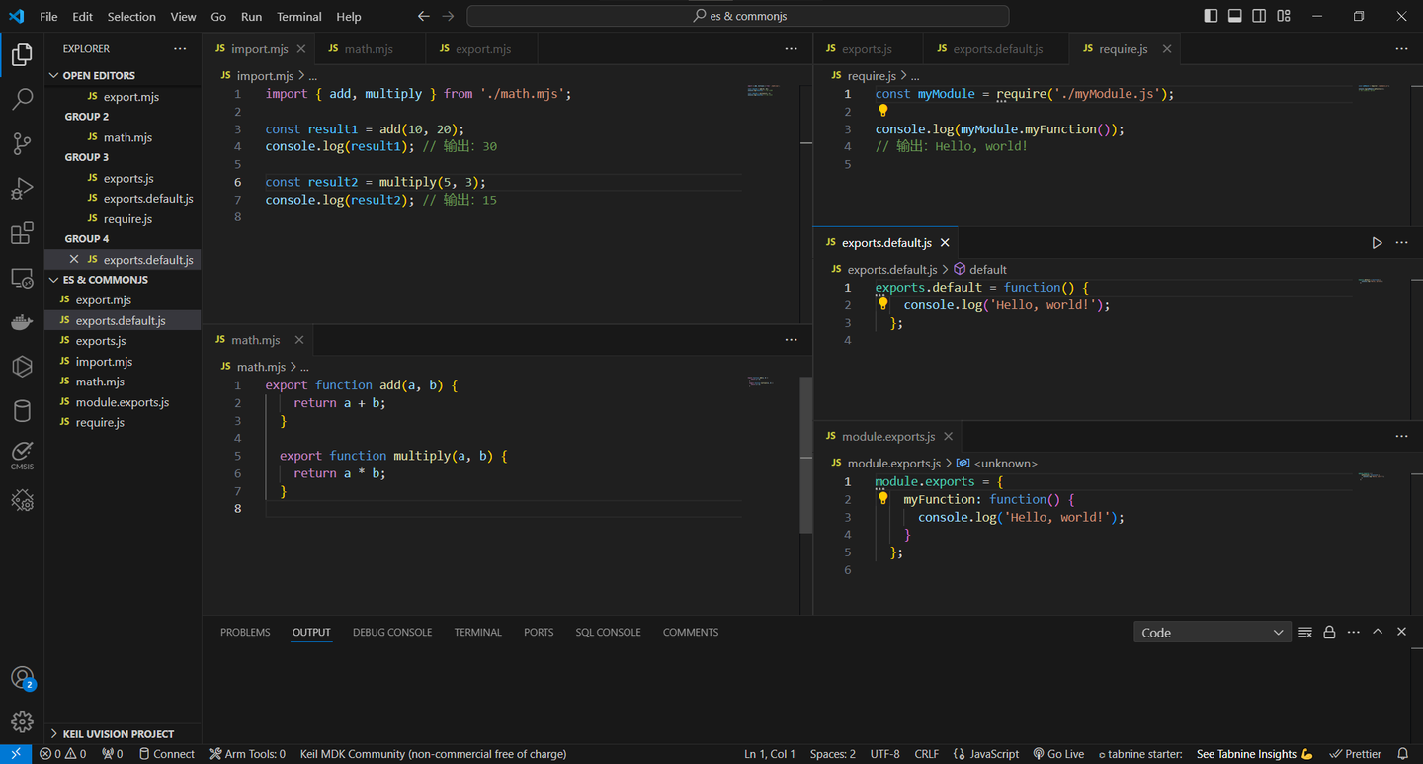This screenshot has width=1423, height=764.
Task: Open the Remote Explorer view
Action: [22, 279]
